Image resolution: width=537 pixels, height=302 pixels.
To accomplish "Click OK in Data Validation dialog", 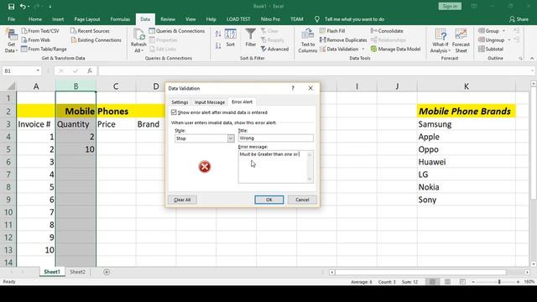I will click(268, 200).
